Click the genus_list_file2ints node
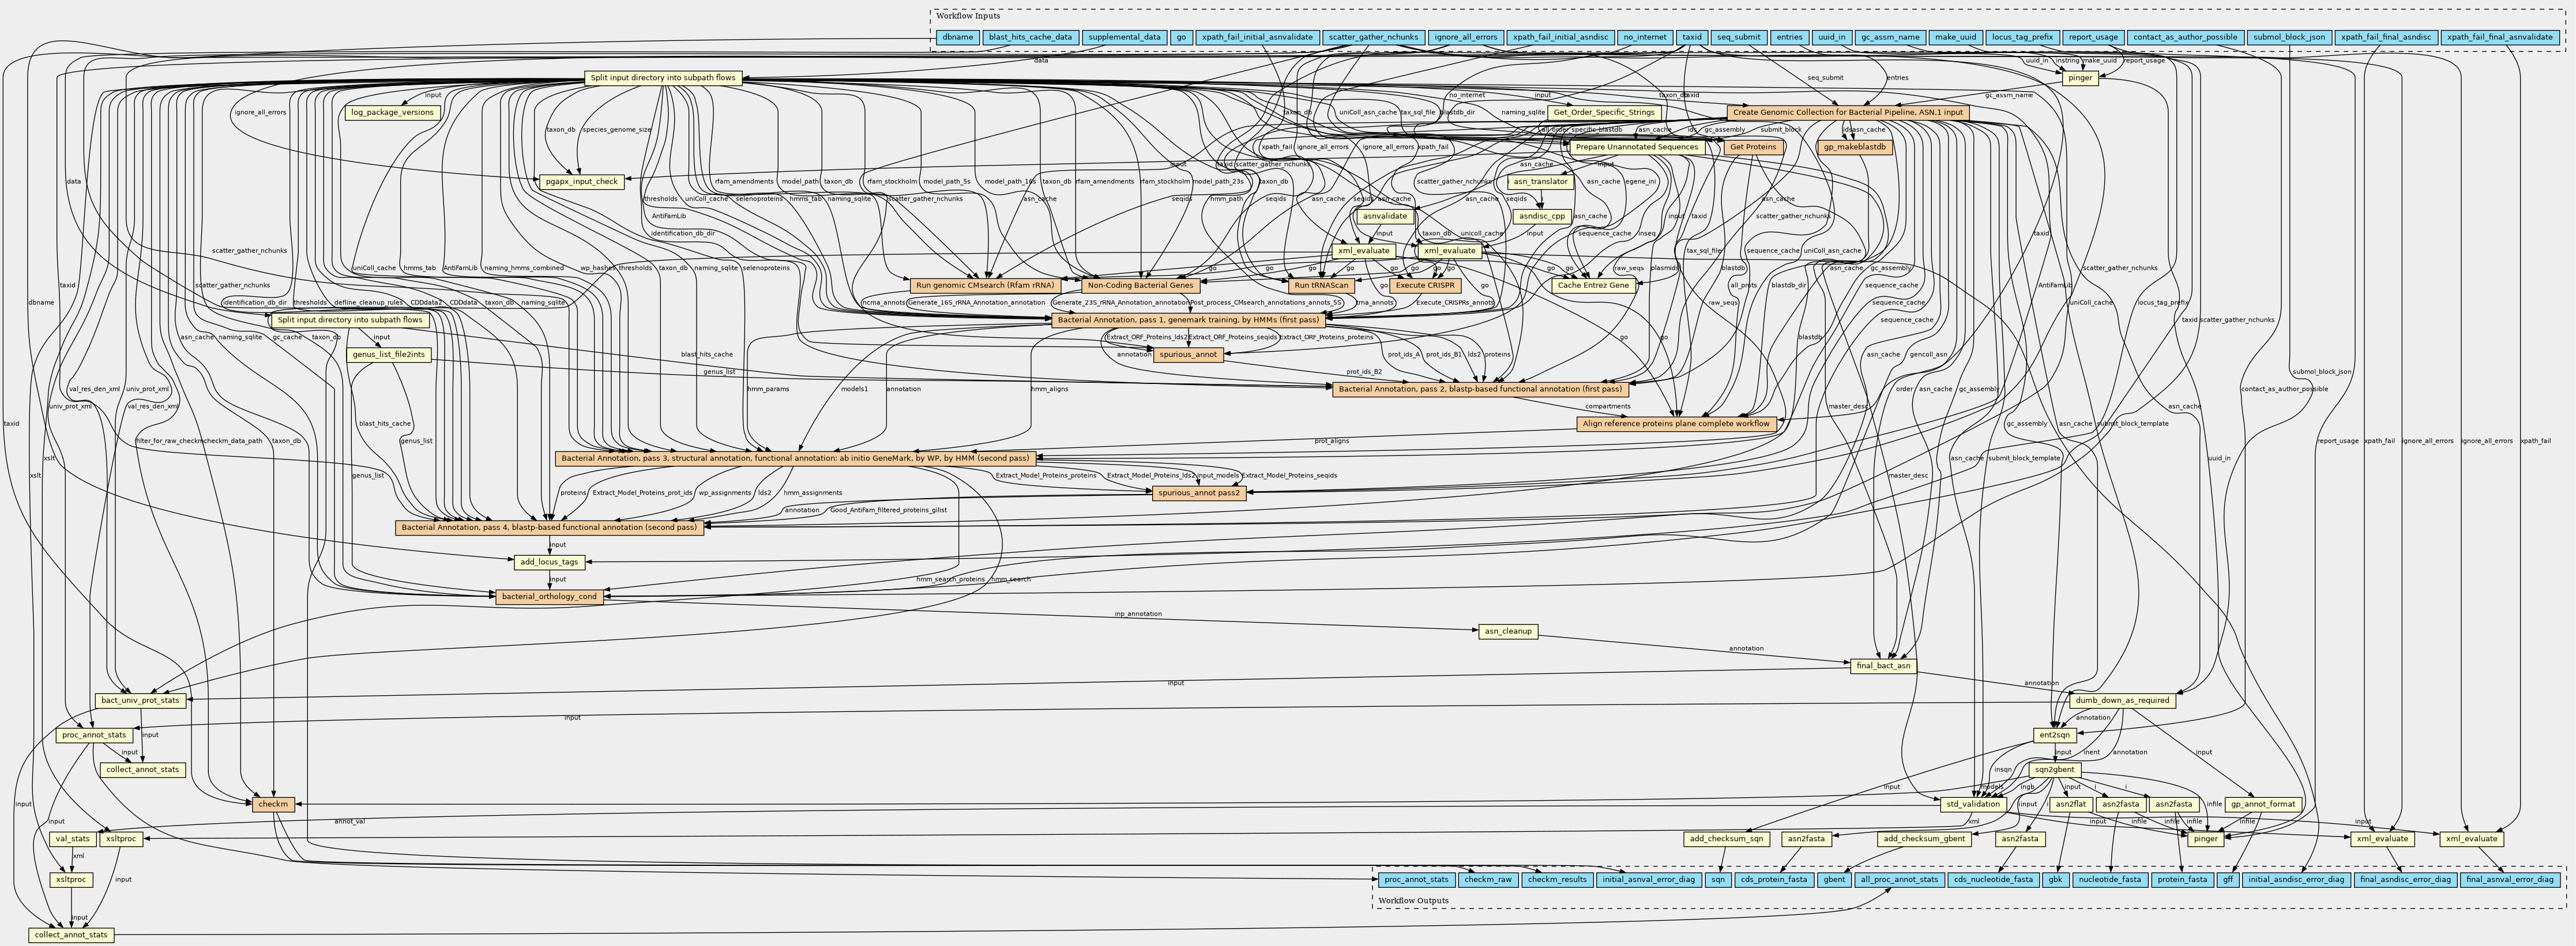The width and height of the screenshot is (2576, 946). coord(388,354)
